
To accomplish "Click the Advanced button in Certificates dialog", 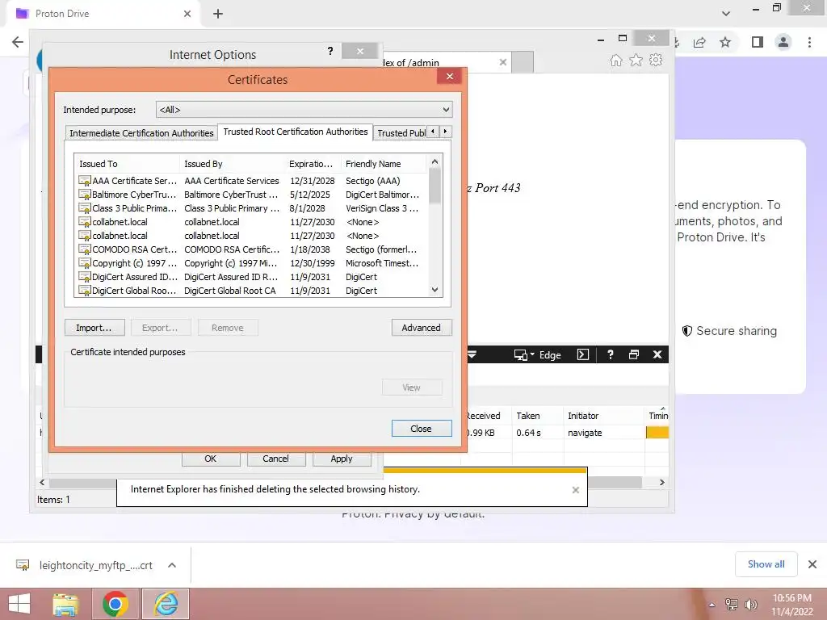I will pyautogui.click(x=422, y=328).
